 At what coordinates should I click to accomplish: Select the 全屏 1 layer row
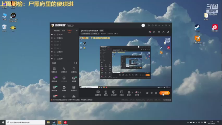(64, 59)
